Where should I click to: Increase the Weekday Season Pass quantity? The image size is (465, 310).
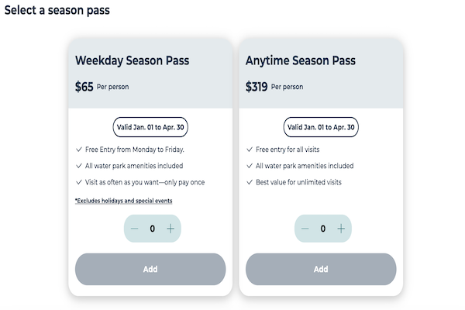coord(170,229)
